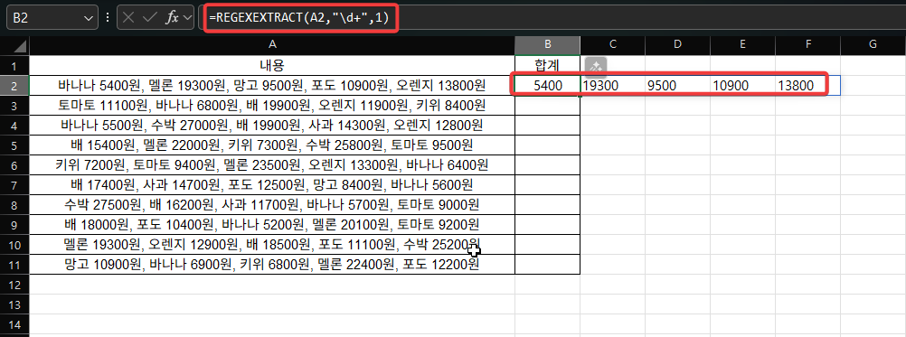The width and height of the screenshot is (906, 337).
Task: Select column A header
Action: [x=272, y=45]
